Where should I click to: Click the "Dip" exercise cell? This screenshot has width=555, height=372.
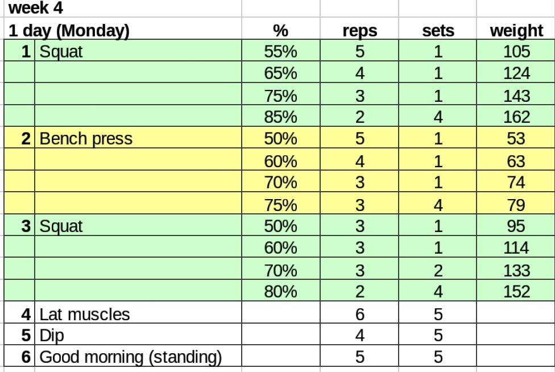pos(52,336)
